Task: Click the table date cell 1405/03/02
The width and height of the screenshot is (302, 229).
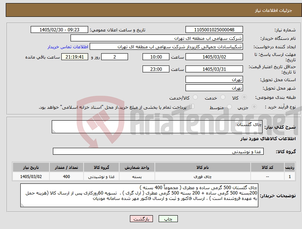Action: 31,177
